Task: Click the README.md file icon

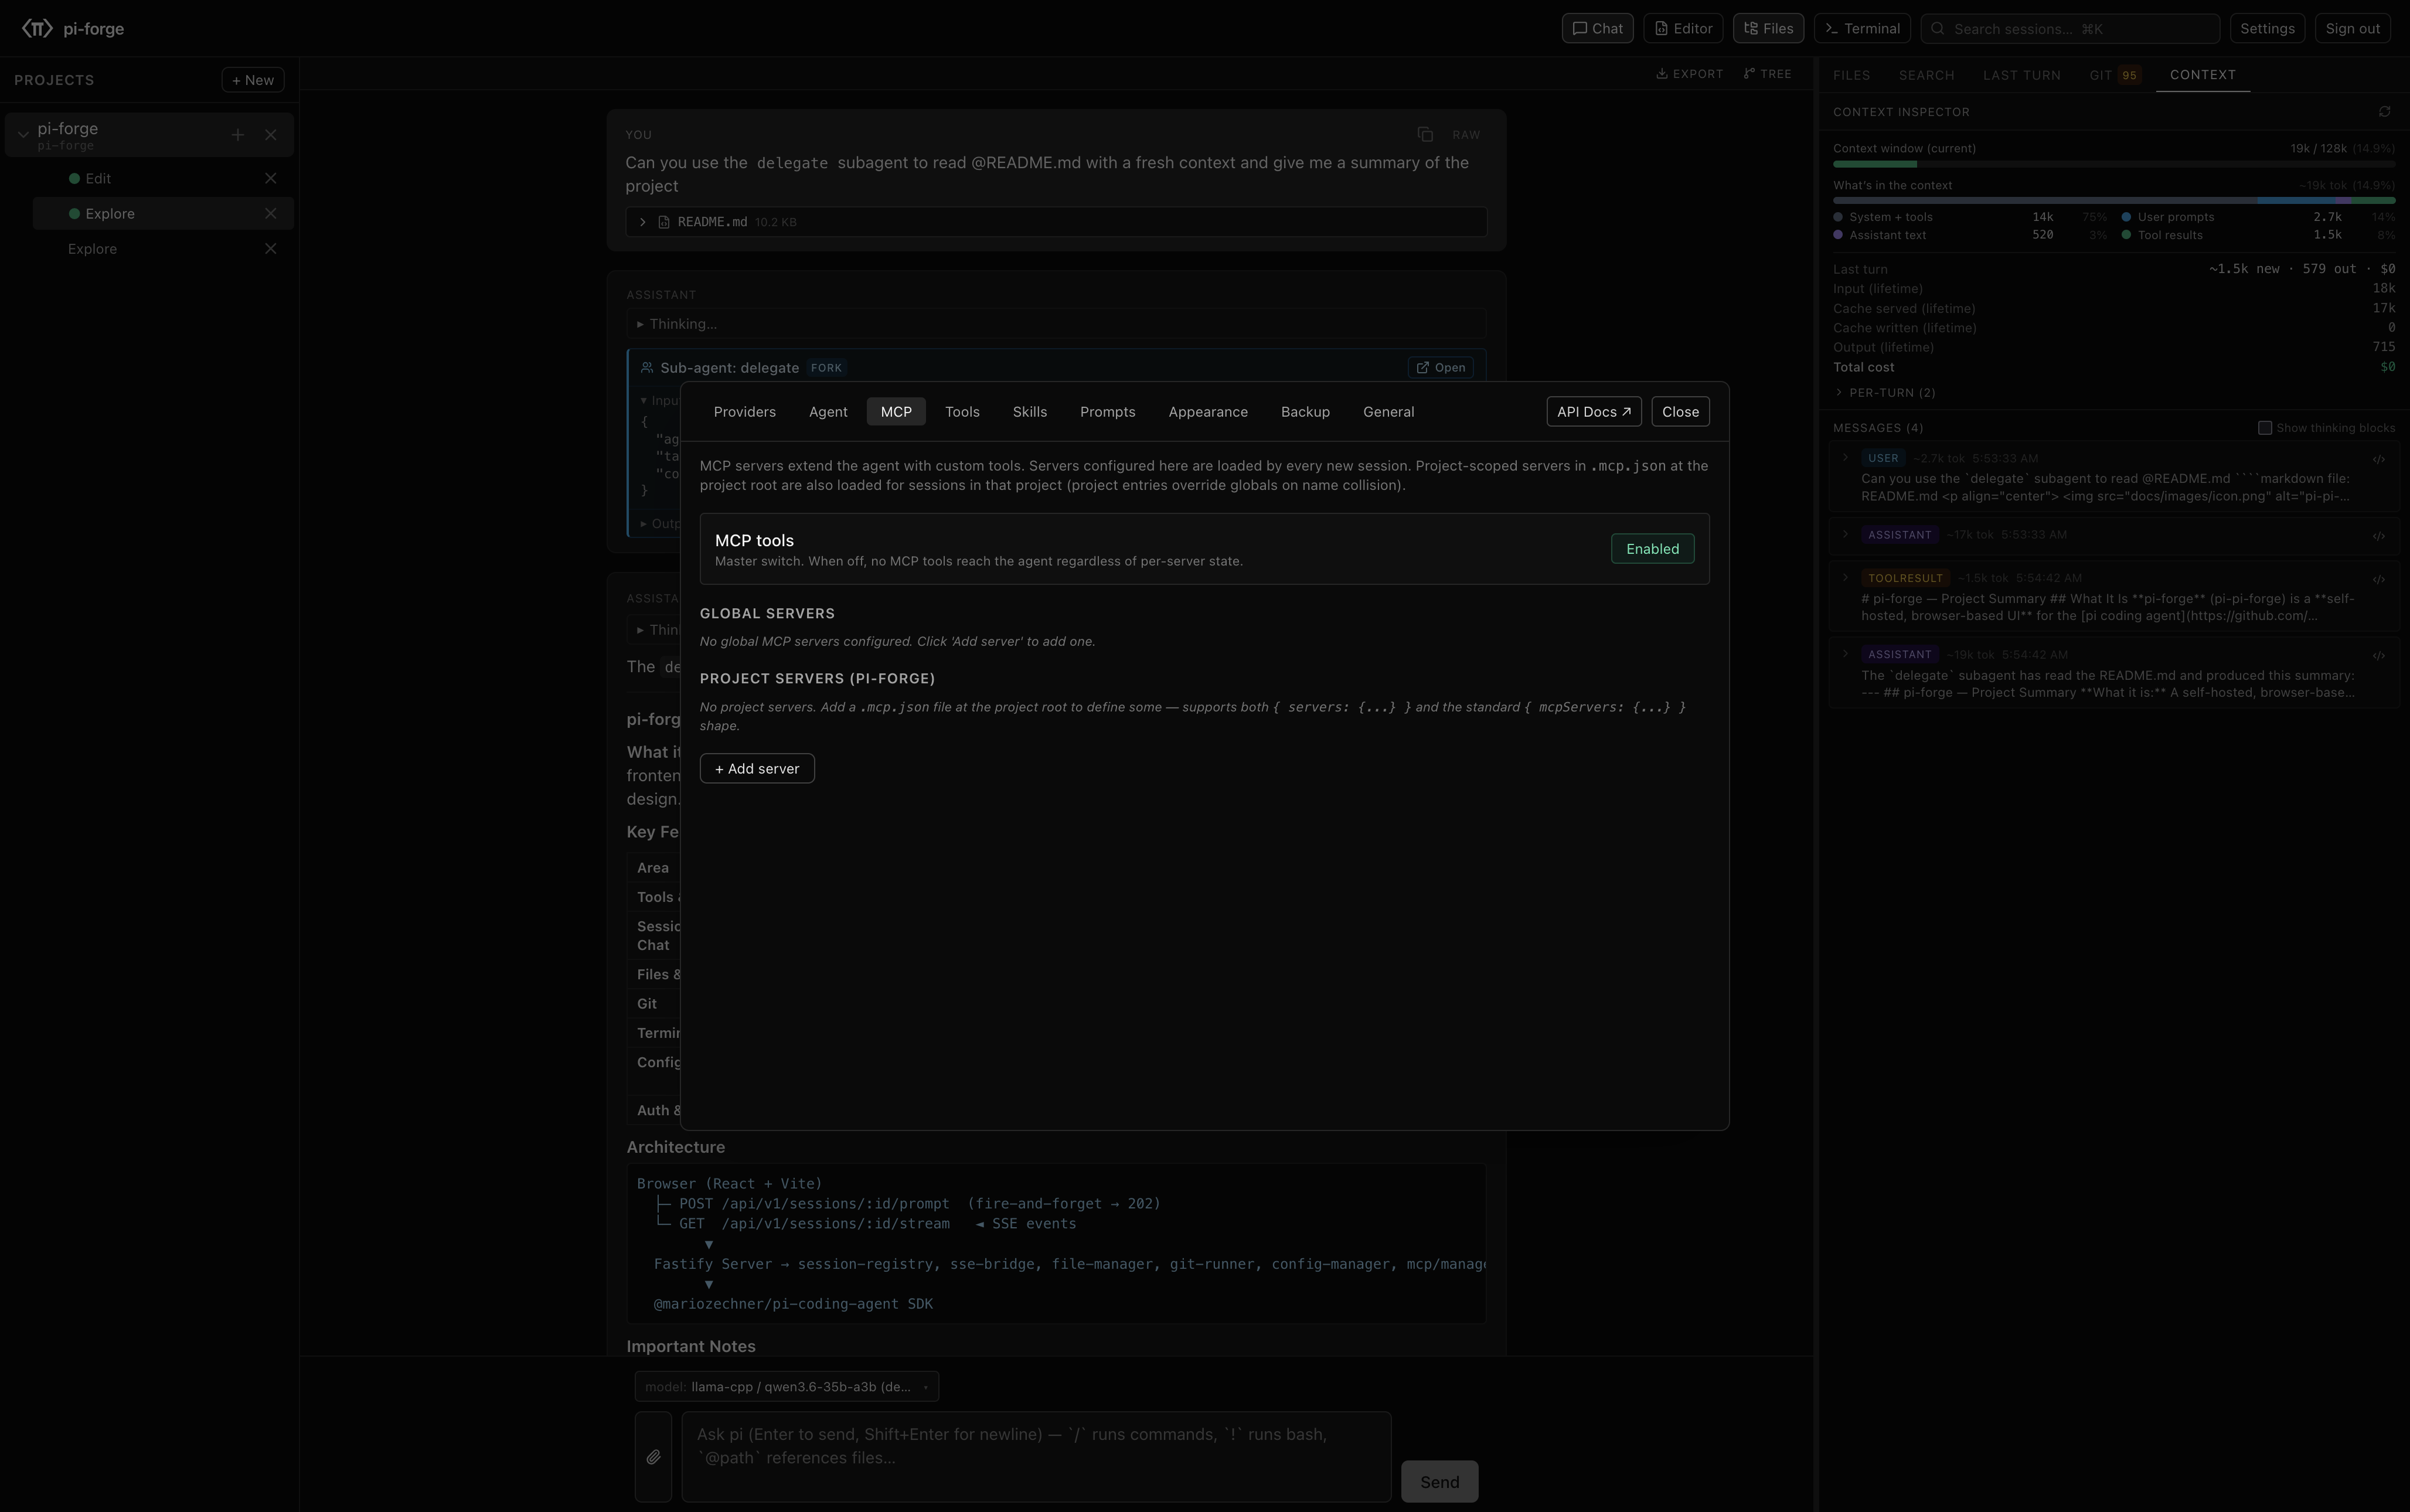Action: (x=664, y=222)
